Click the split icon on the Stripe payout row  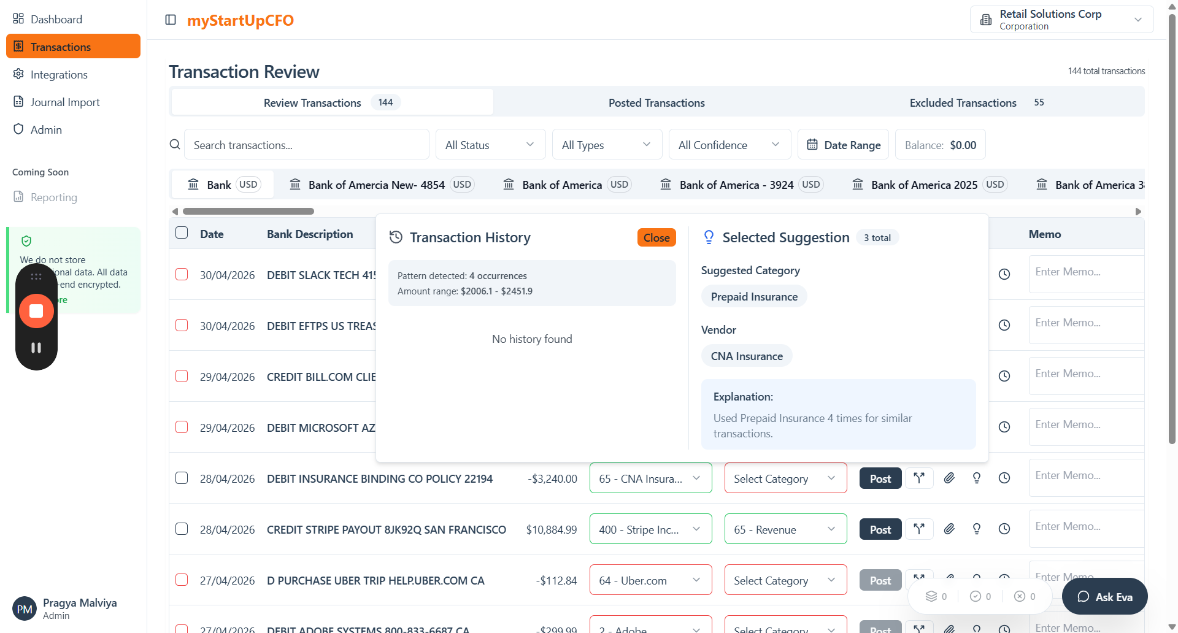click(918, 529)
